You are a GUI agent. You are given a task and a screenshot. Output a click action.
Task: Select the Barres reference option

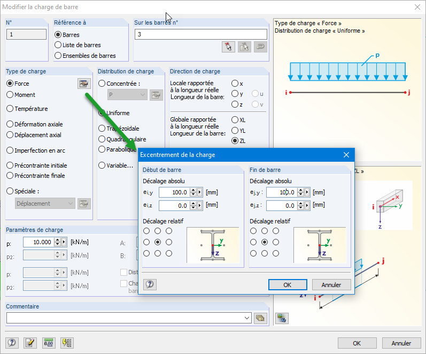pyautogui.click(x=58, y=35)
